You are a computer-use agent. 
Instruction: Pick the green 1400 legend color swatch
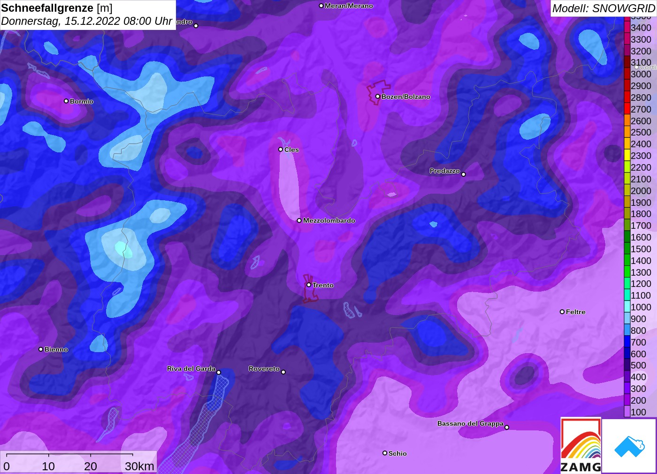pyautogui.click(x=627, y=261)
